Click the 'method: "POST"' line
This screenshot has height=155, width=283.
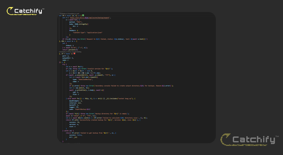click(76, 22)
